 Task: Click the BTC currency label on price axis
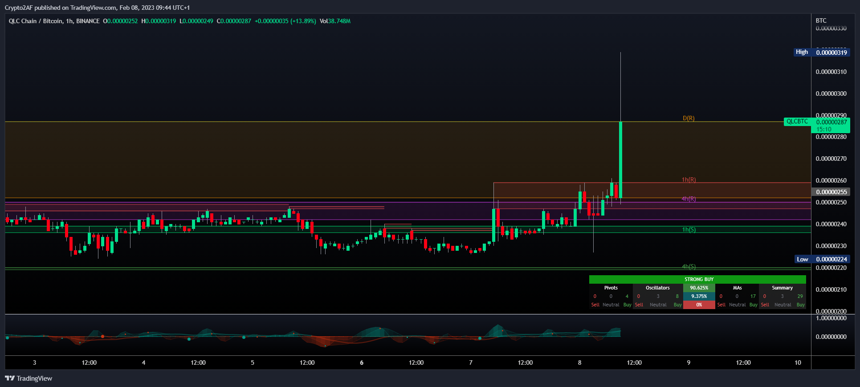821,20
